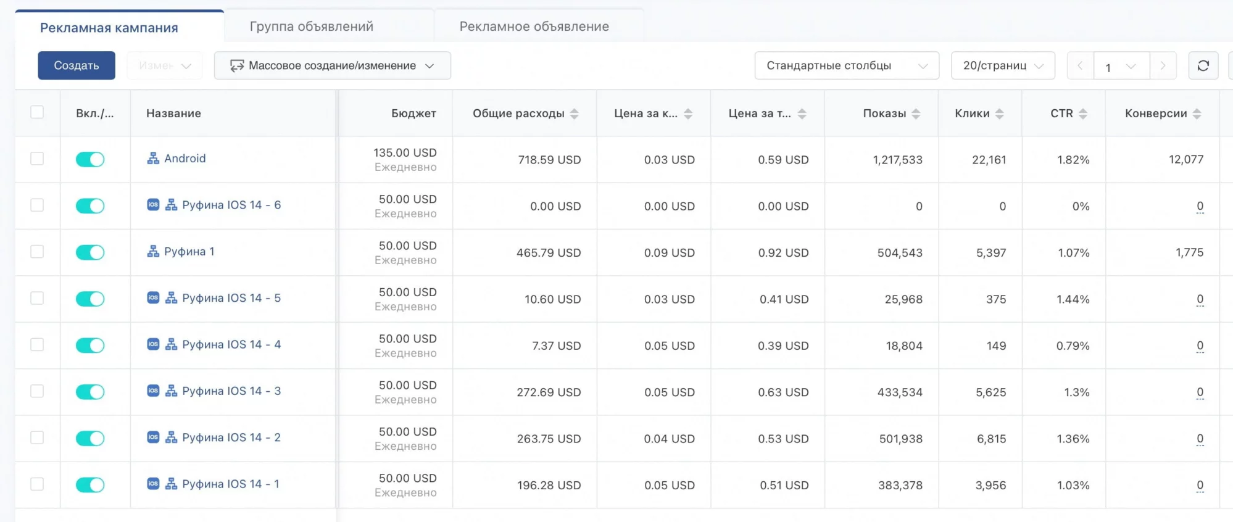Click the refresh table icon

(x=1203, y=65)
